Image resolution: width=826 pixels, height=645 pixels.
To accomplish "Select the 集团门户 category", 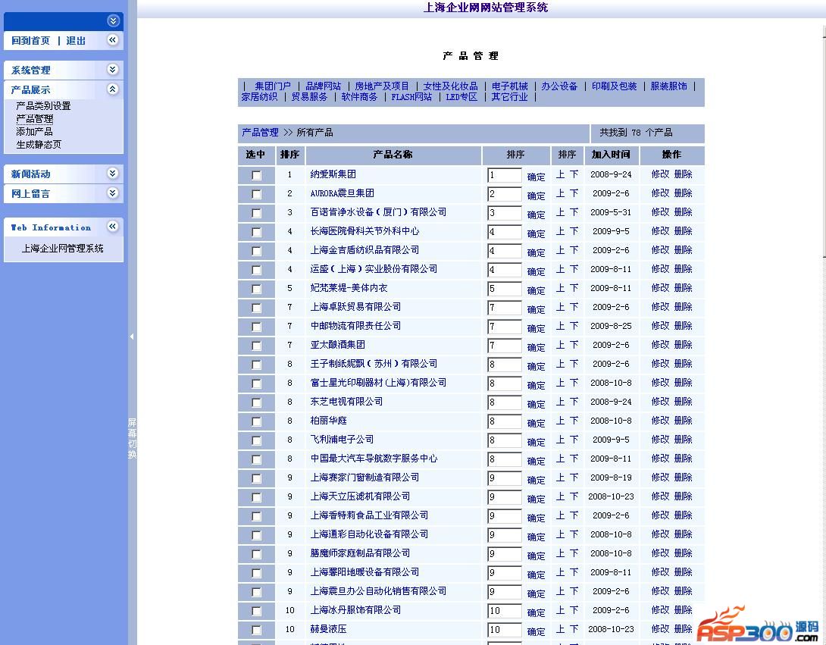I will coord(272,86).
